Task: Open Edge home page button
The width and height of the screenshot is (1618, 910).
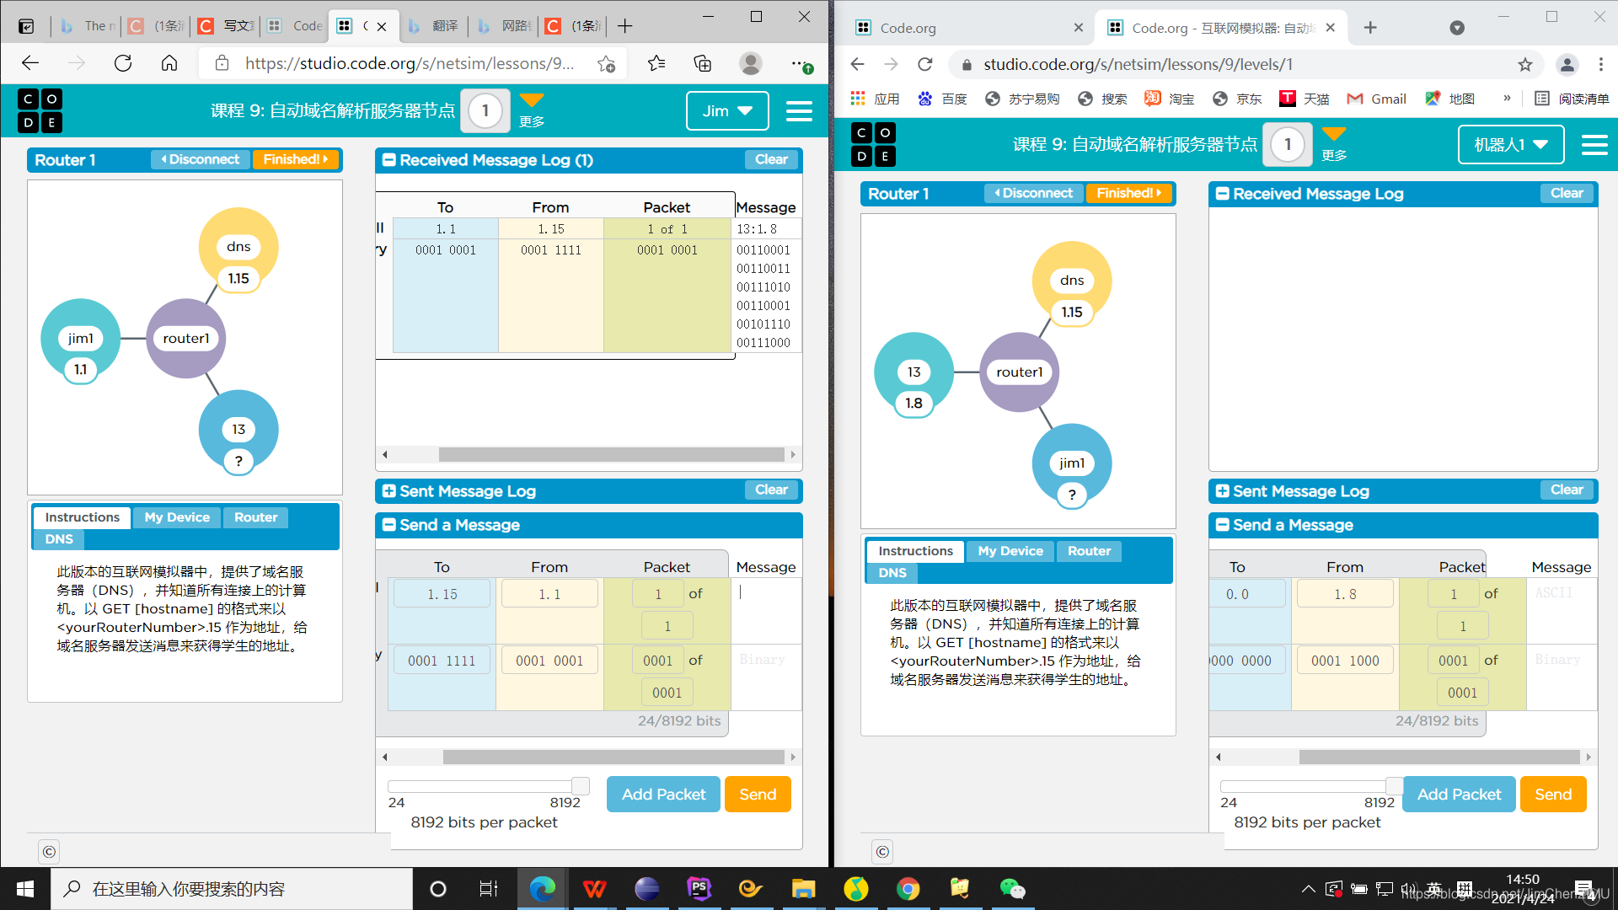Action: coord(169,63)
